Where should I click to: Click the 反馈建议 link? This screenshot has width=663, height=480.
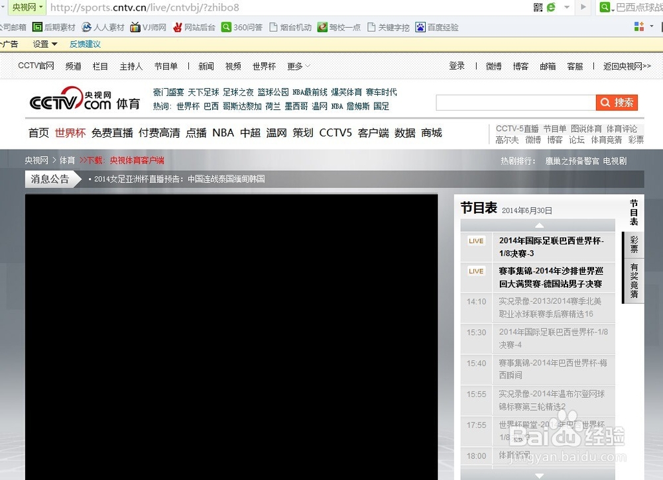(85, 44)
